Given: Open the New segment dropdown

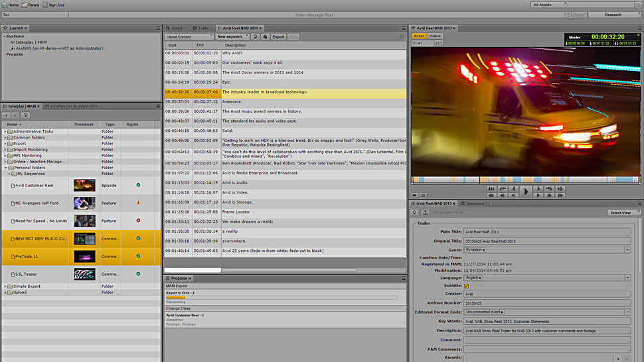Looking at the screenshot, I should click(x=232, y=37).
